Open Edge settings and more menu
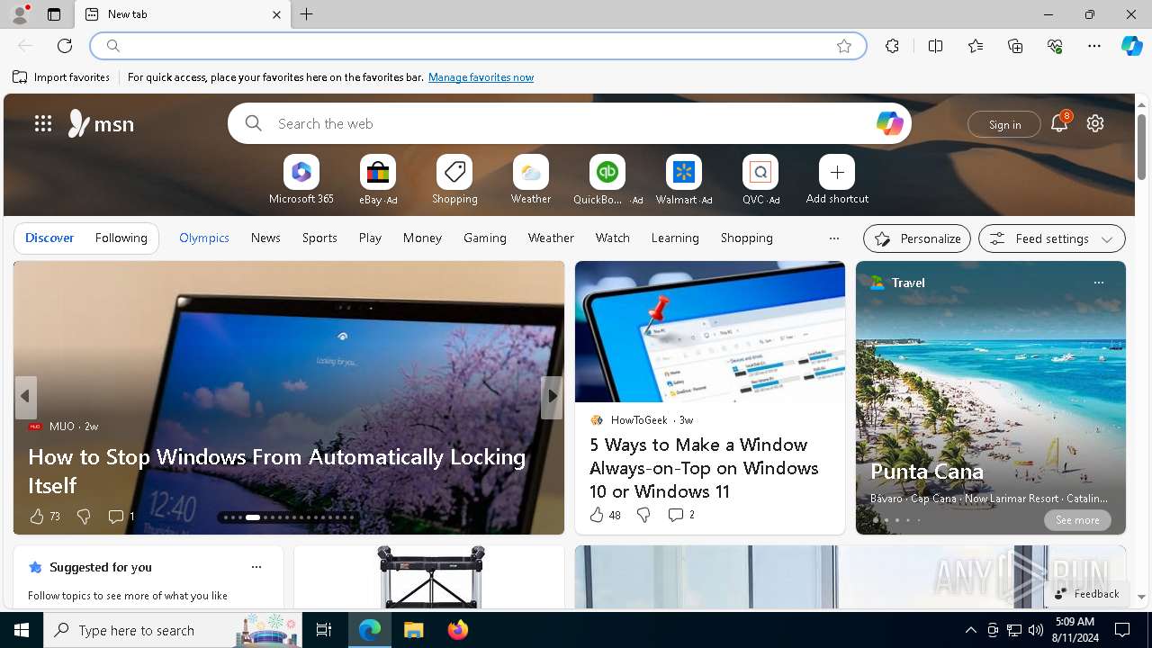 tap(1094, 46)
